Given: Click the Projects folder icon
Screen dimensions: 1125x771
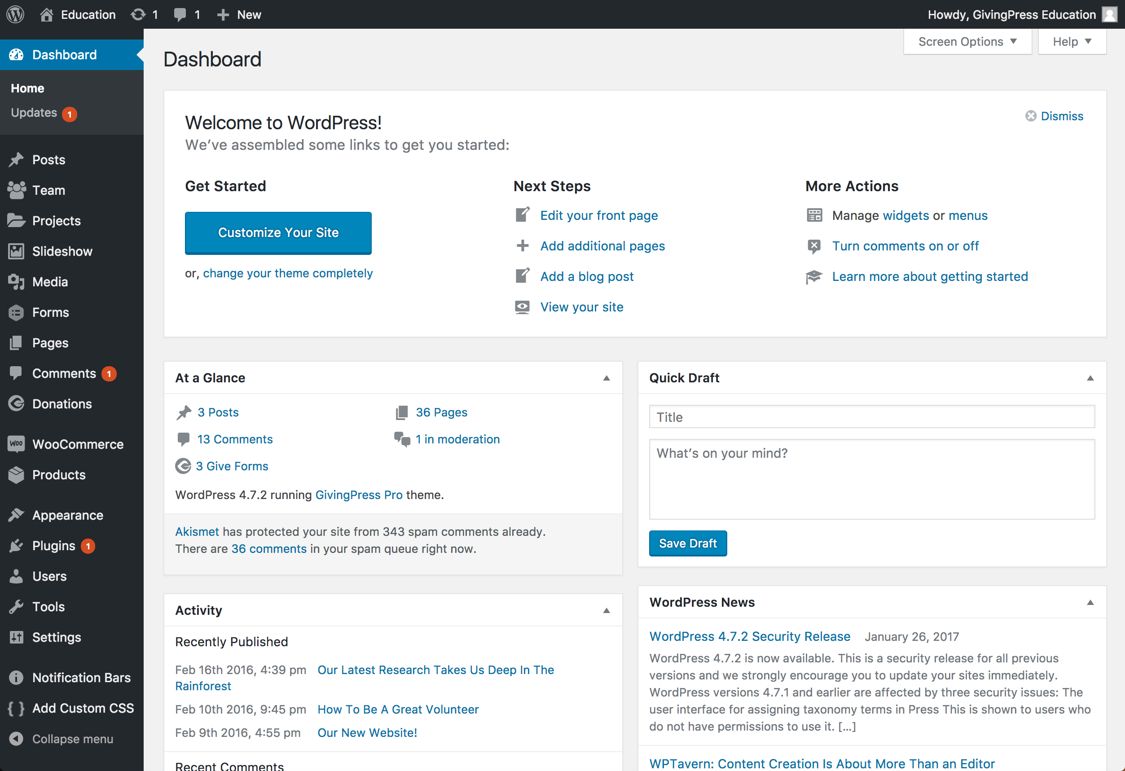Looking at the screenshot, I should pos(16,221).
